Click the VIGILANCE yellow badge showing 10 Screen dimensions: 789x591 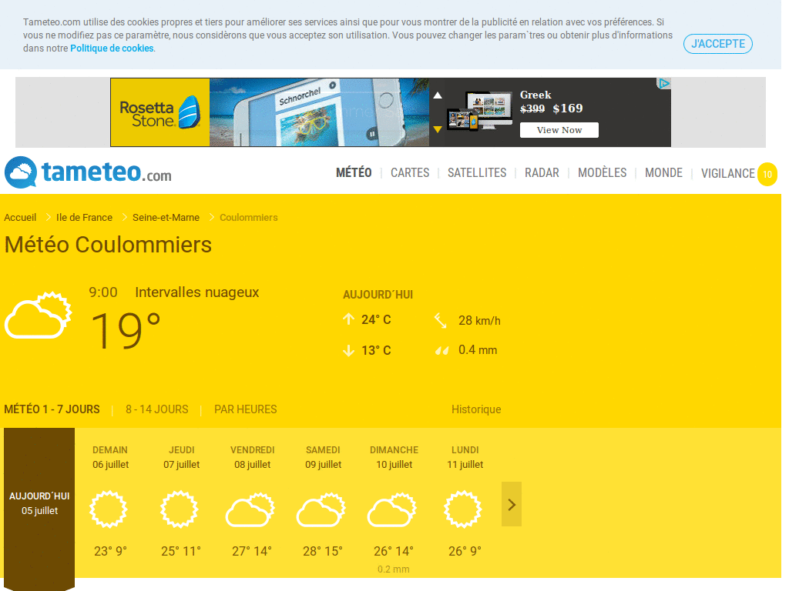767,175
